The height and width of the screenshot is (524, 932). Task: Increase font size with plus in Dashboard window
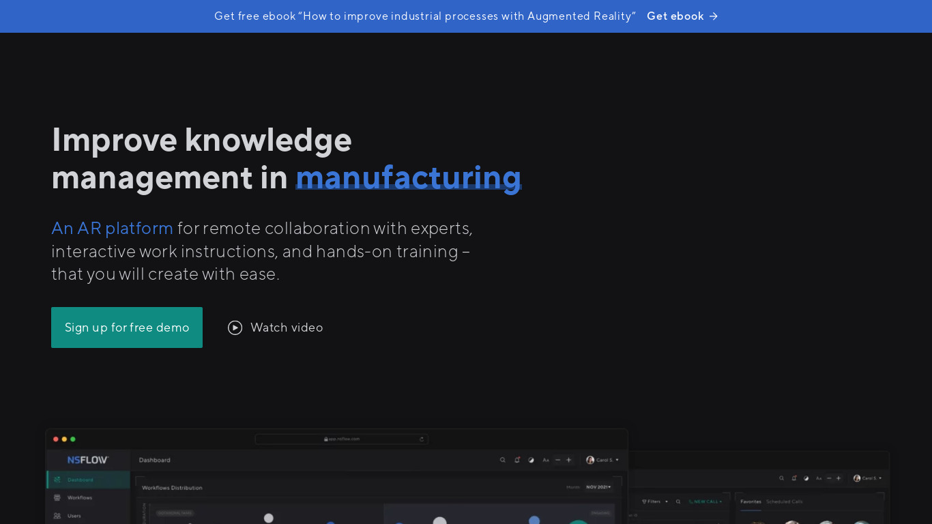click(x=568, y=460)
